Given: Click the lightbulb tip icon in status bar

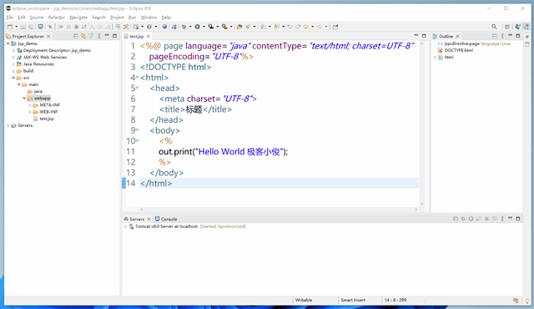Looking at the screenshot, I should [x=527, y=301].
